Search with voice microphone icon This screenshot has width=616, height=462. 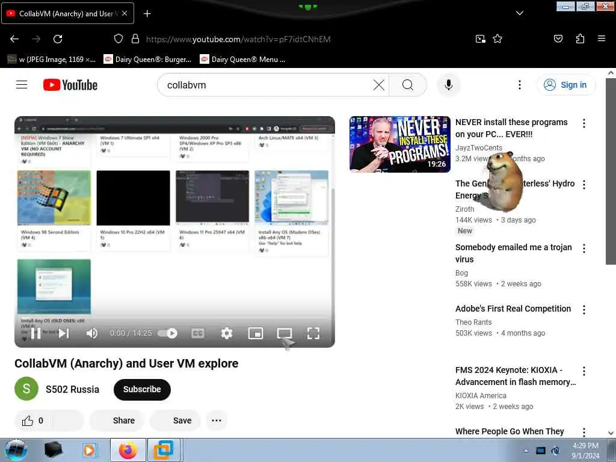[x=448, y=85]
